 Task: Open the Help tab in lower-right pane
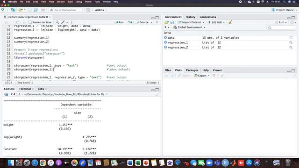point(206,70)
